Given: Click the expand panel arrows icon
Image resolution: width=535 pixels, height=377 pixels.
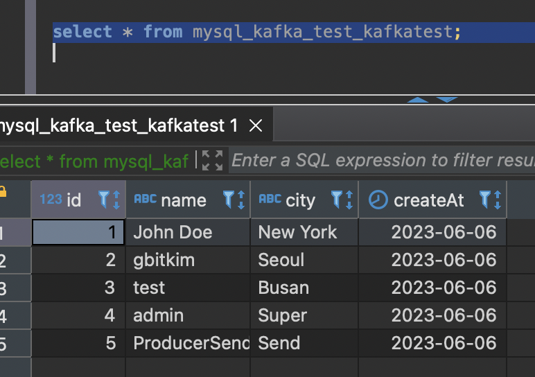Looking at the screenshot, I should coord(212,161).
